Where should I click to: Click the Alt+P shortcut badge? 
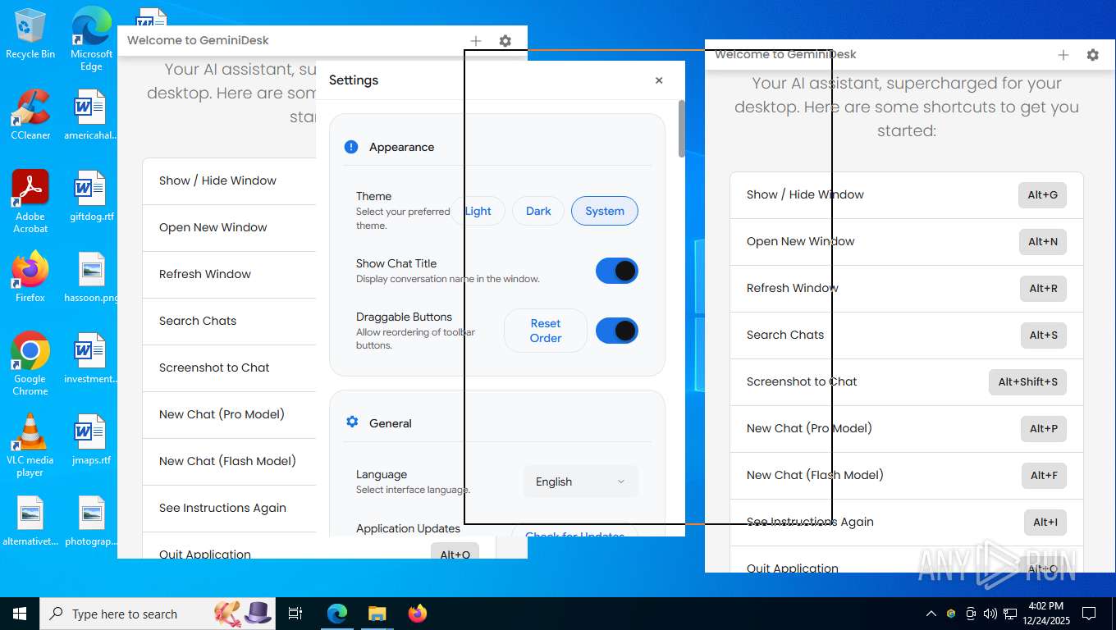click(x=1043, y=429)
